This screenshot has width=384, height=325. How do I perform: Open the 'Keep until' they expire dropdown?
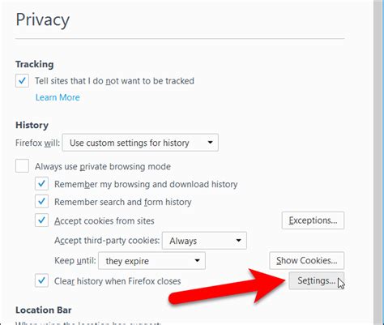[x=151, y=261]
